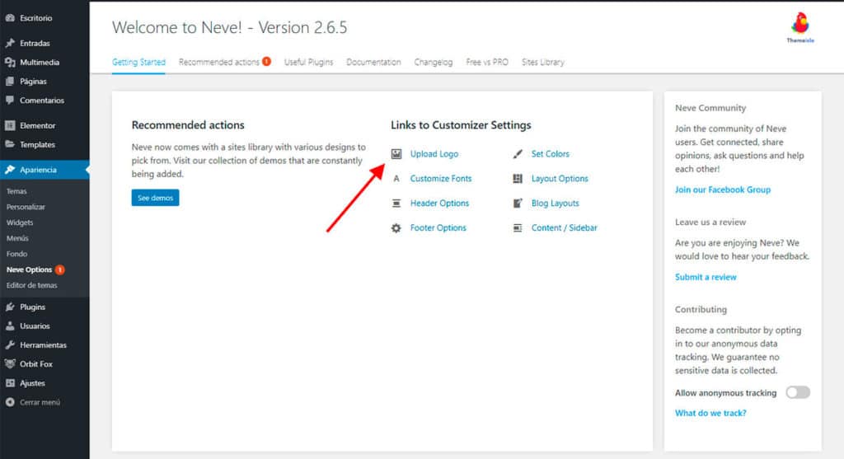The height and width of the screenshot is (459, 844).
Task: Open the Header Options link
Action: [x=439, y=204]
